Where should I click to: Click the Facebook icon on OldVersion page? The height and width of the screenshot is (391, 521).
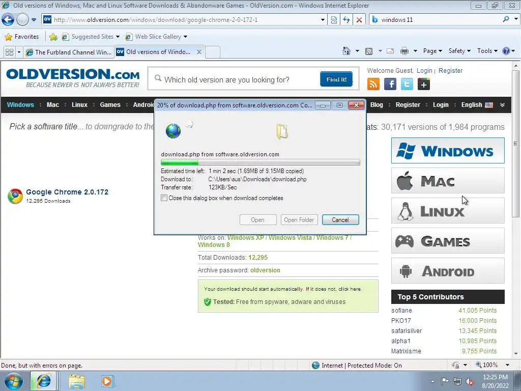tap(390, 84)
